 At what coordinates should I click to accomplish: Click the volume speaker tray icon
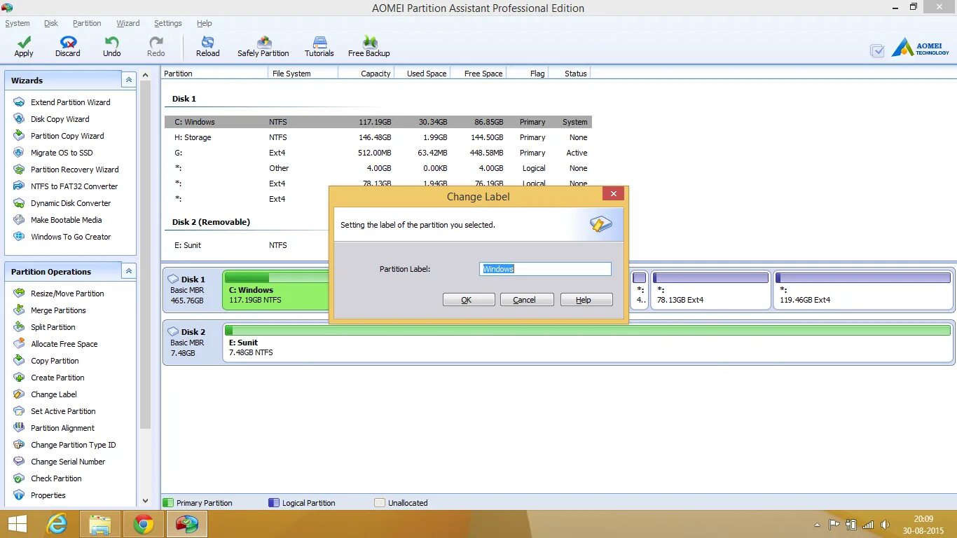885,524
